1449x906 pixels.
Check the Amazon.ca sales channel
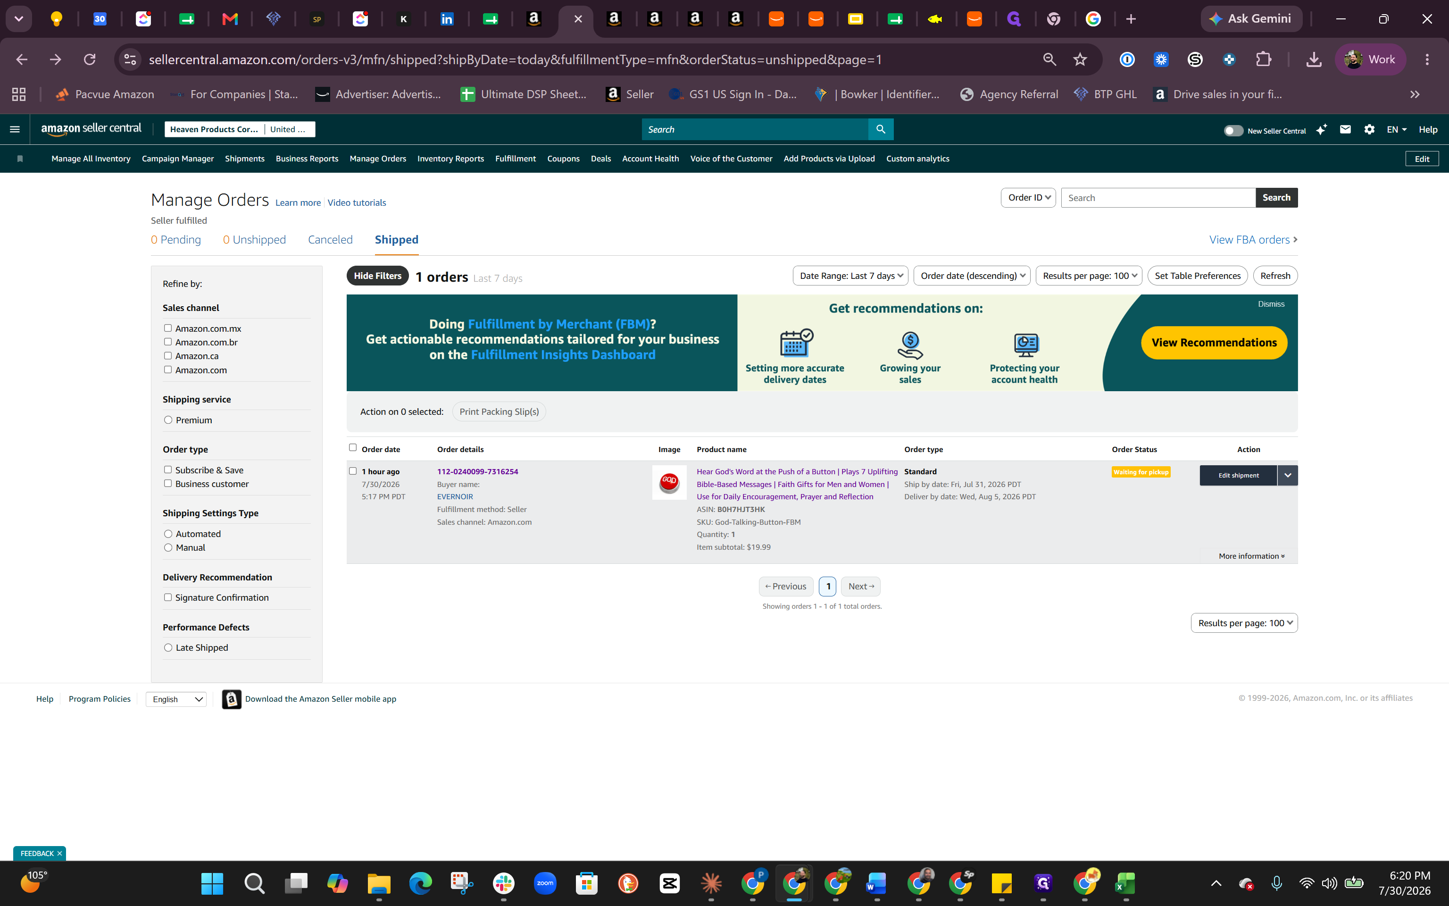pyautogui.click(x=167, y=356)
